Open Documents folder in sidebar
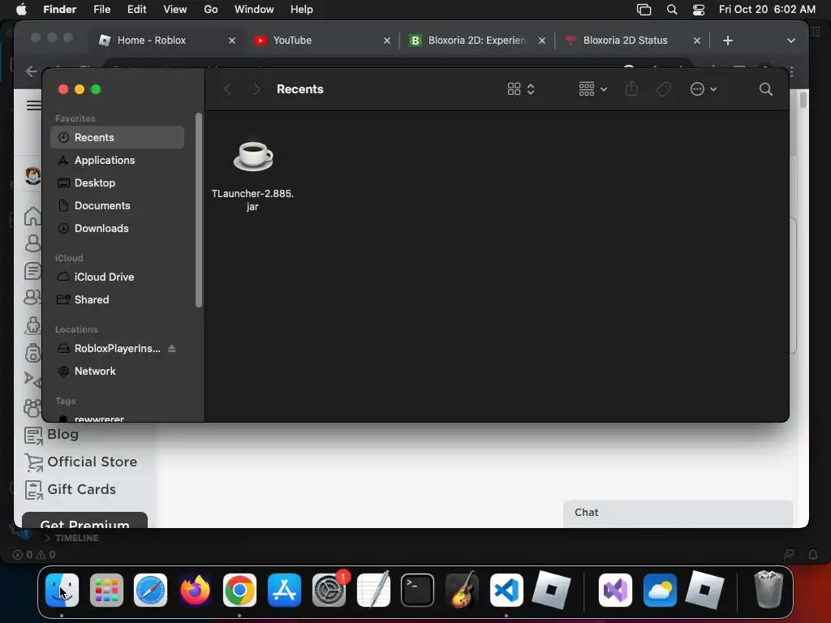Screen dimensions: 831x623 coord(117,205)
